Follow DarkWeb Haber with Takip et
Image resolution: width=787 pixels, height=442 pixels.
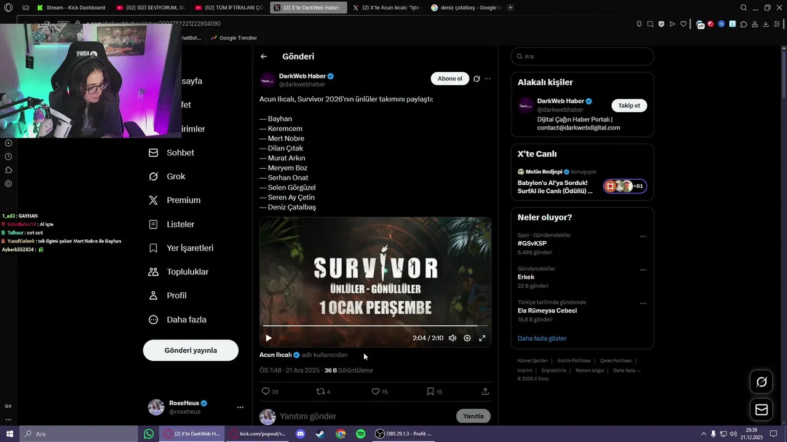(629, 106)
